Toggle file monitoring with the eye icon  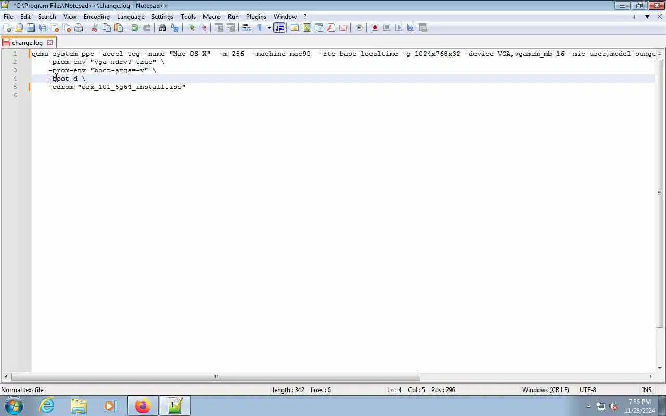(359, 28)
